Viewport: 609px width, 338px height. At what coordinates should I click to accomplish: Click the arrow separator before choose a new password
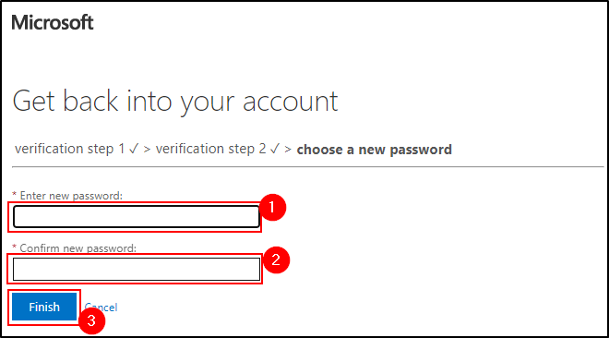(288, 150)
